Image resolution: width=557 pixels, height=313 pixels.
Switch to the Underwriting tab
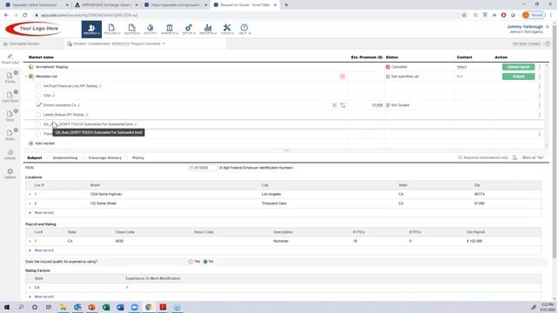65,157
